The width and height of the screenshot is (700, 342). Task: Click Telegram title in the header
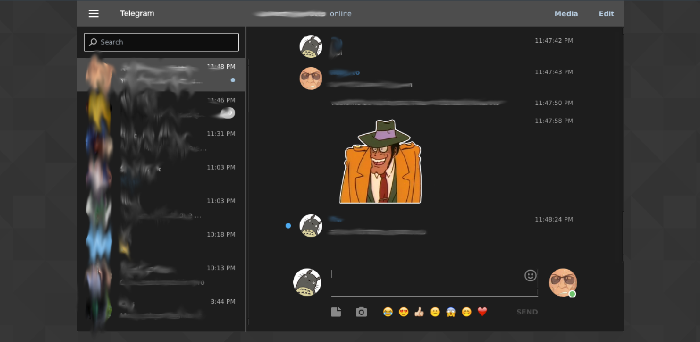137,13
